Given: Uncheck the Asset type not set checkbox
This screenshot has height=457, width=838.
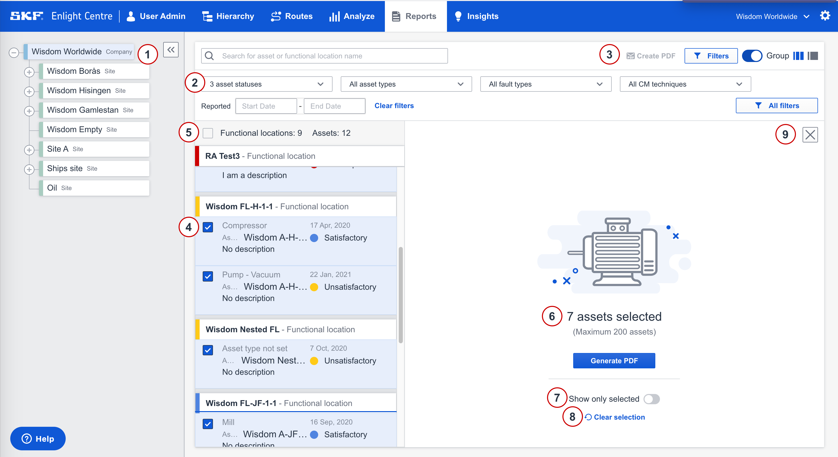Looking at the screenshot, I should tap(208, 350).
